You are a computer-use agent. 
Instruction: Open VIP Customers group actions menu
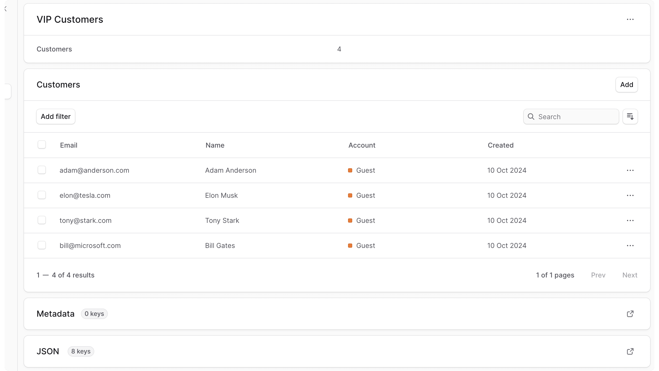630,20
